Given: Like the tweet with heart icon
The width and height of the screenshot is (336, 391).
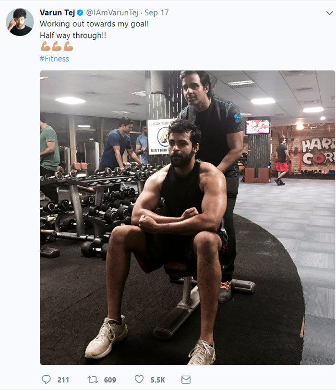Looking at the screenshot, I should coord(139,379).
